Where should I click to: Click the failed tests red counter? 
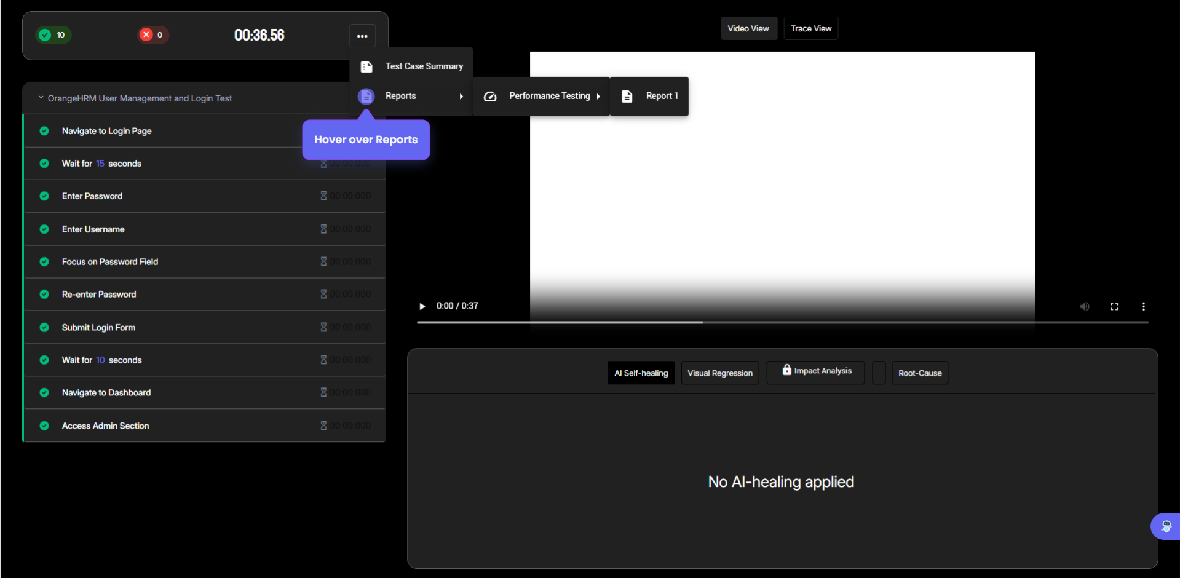click(152, 35)
